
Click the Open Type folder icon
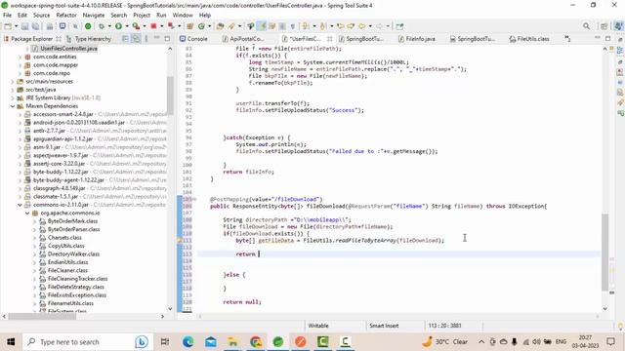point(220,26)
